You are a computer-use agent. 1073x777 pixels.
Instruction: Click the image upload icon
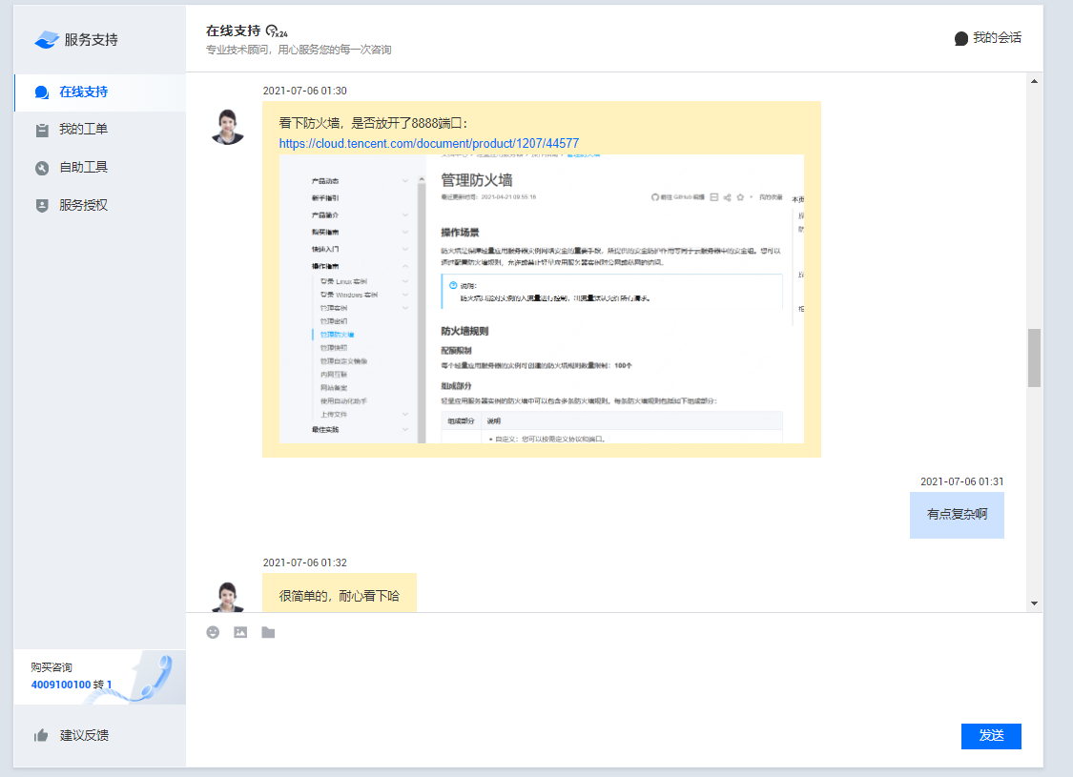coord(240,632)
